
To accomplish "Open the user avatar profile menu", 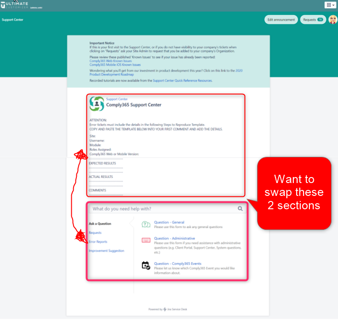I will (332, 20).
